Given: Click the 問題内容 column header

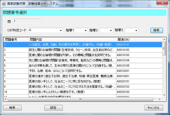Looking at the screenshot, I should (x=72, y=39).
